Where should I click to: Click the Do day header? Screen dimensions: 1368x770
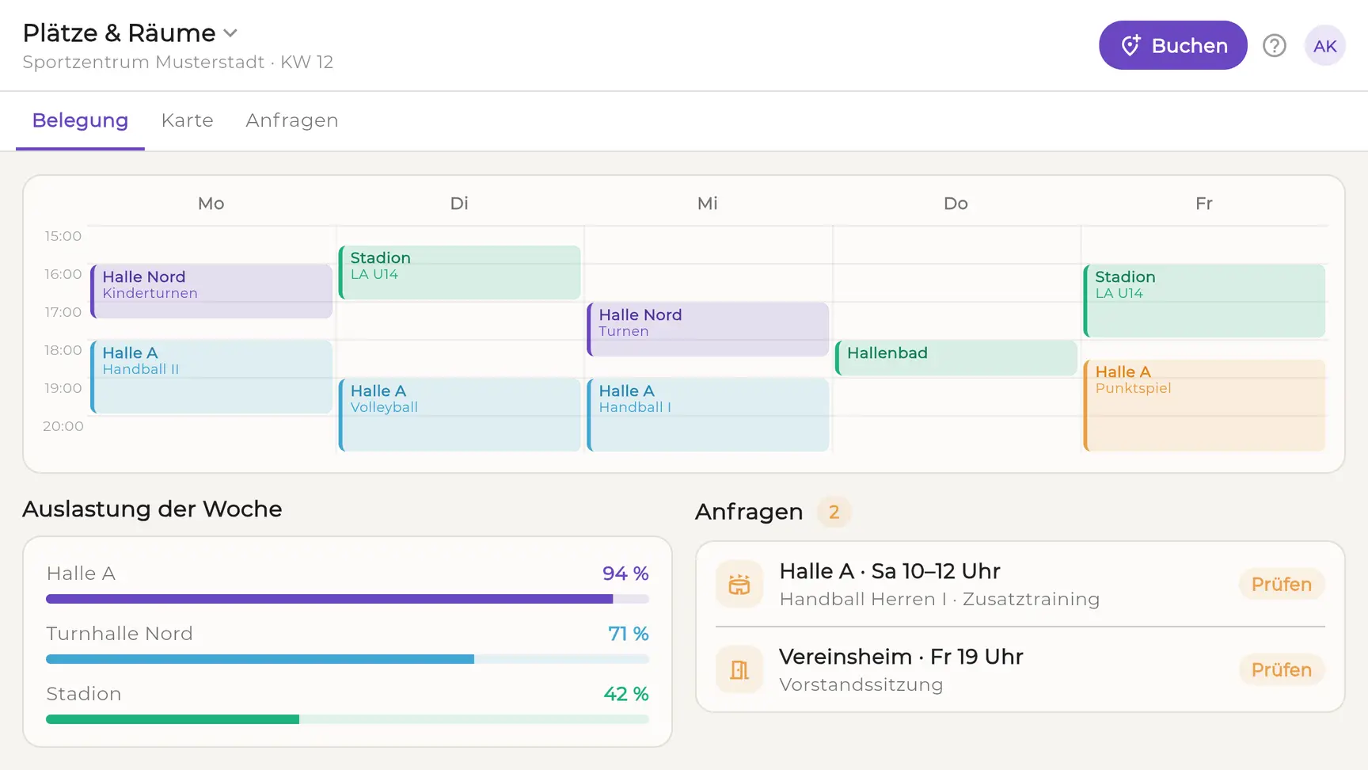[x=956, y=204]
